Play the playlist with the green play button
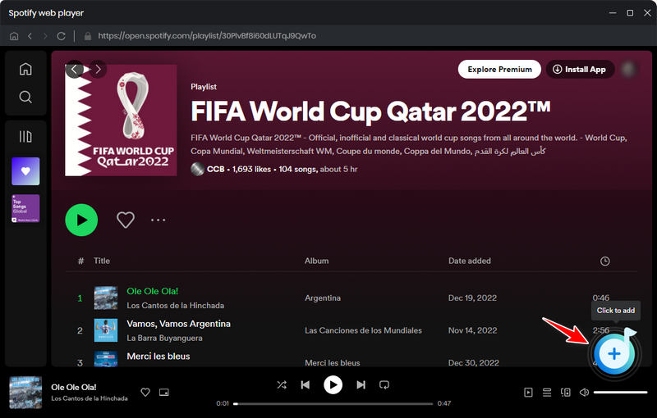The image size is (657, 418). point(81,220)
